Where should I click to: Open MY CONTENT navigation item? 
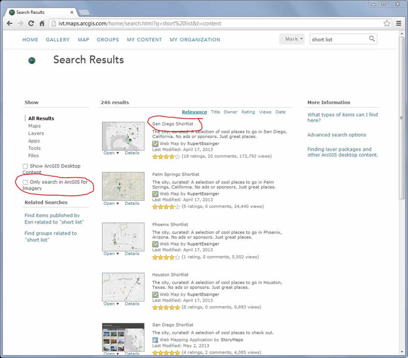pos(145,40)
